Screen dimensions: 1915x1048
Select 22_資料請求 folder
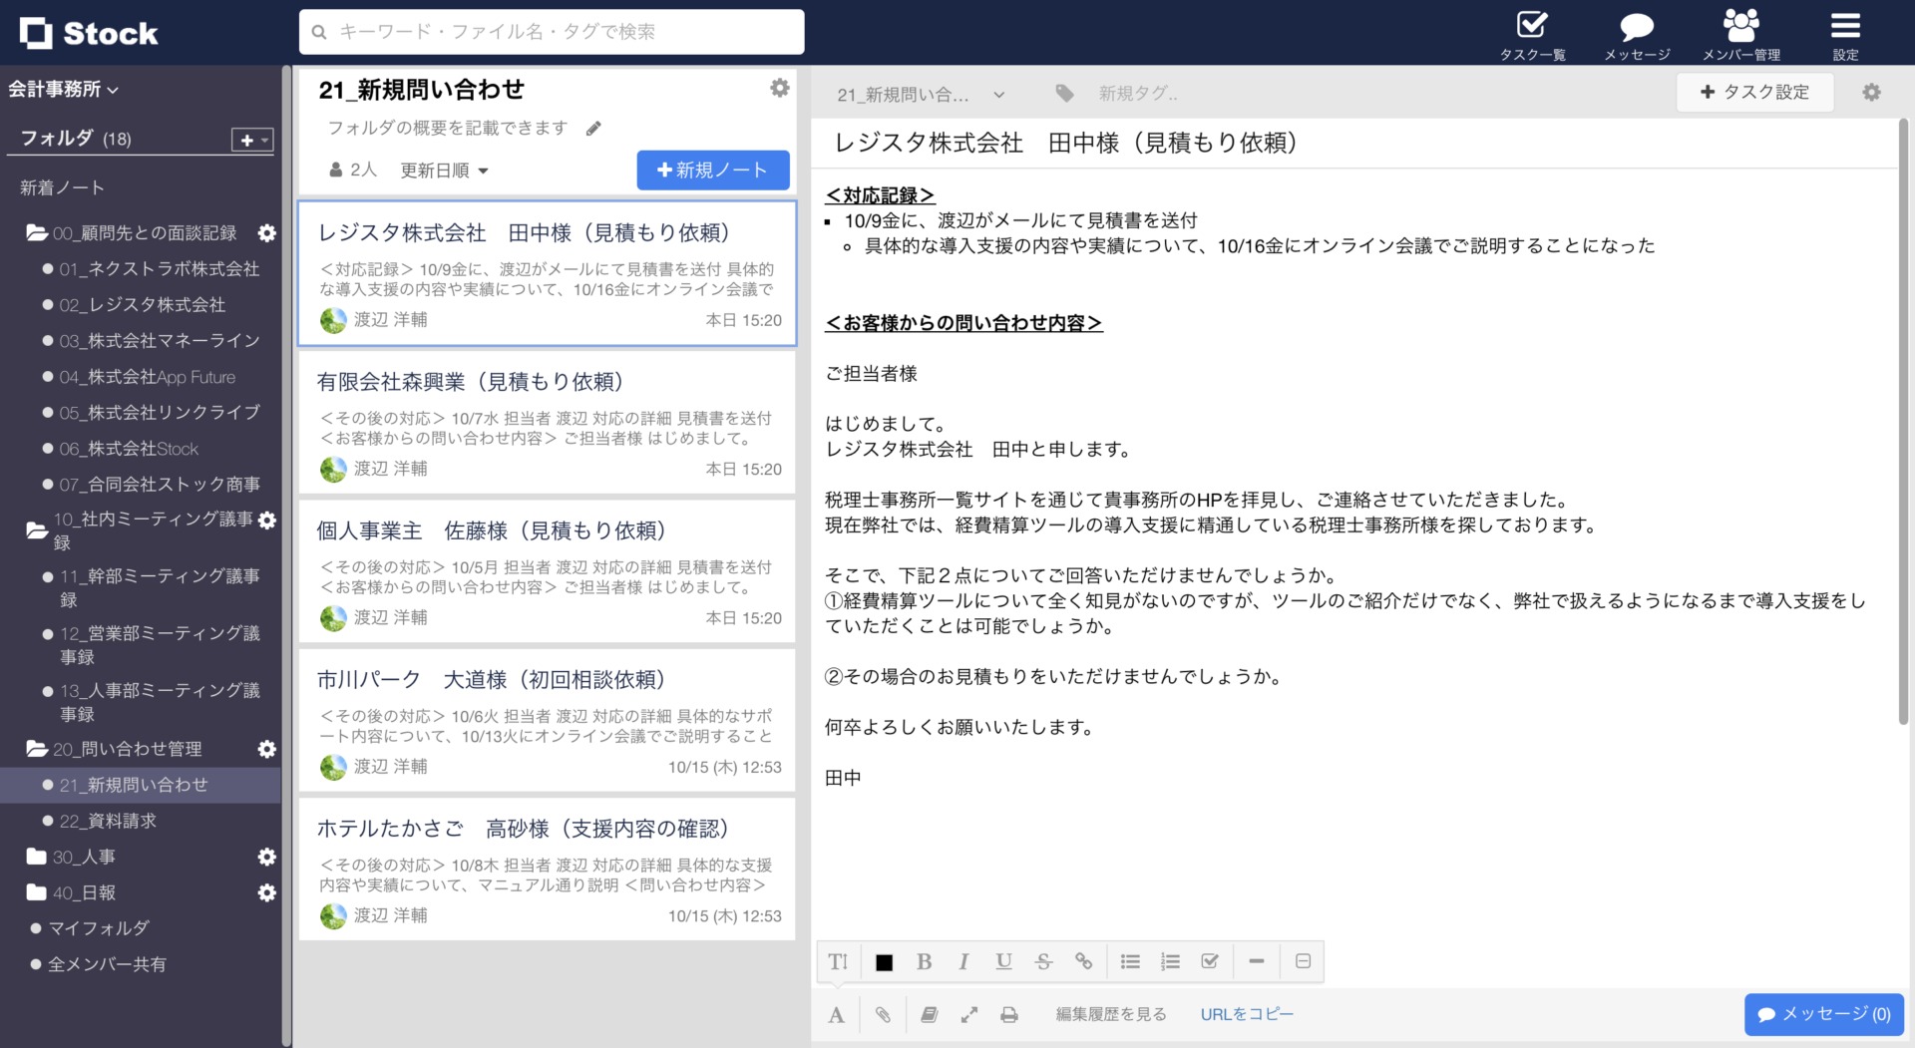point(108,822)
